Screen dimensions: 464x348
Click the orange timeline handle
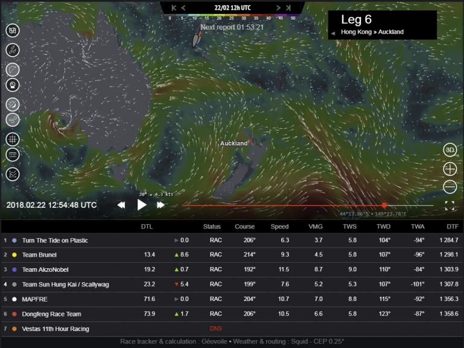pyautogui.click(x=384, y=205)
